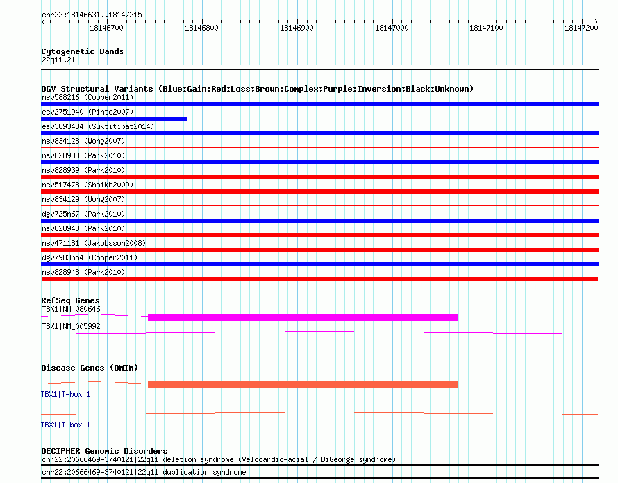
Task: Click ruler tick label 18146700
Action: 106,28
